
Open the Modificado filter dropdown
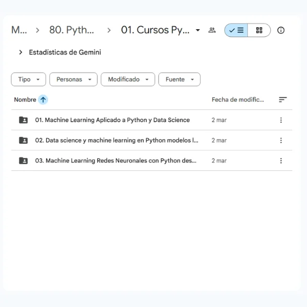128,79
